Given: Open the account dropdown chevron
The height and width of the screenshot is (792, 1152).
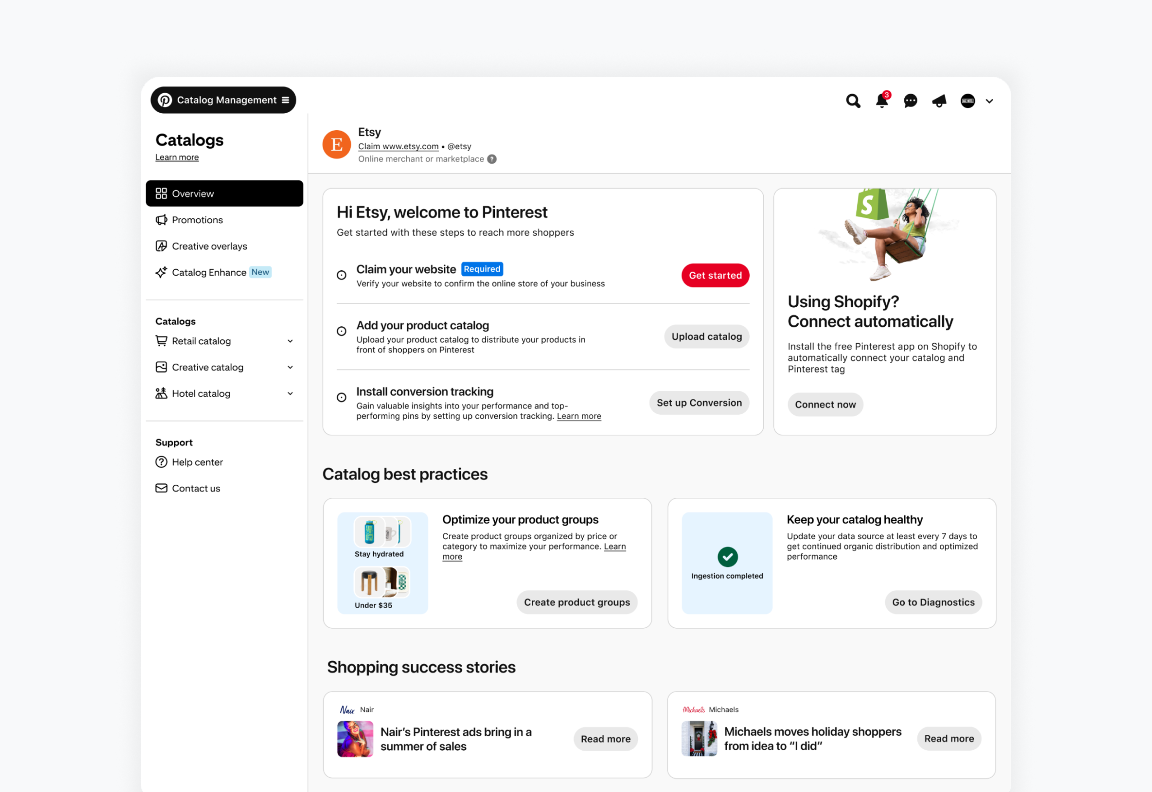Looking at the screenshot, I should click(x=989, y=101).
